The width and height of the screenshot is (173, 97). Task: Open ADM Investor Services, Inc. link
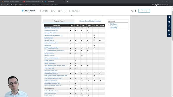click(x=51, y=30)
